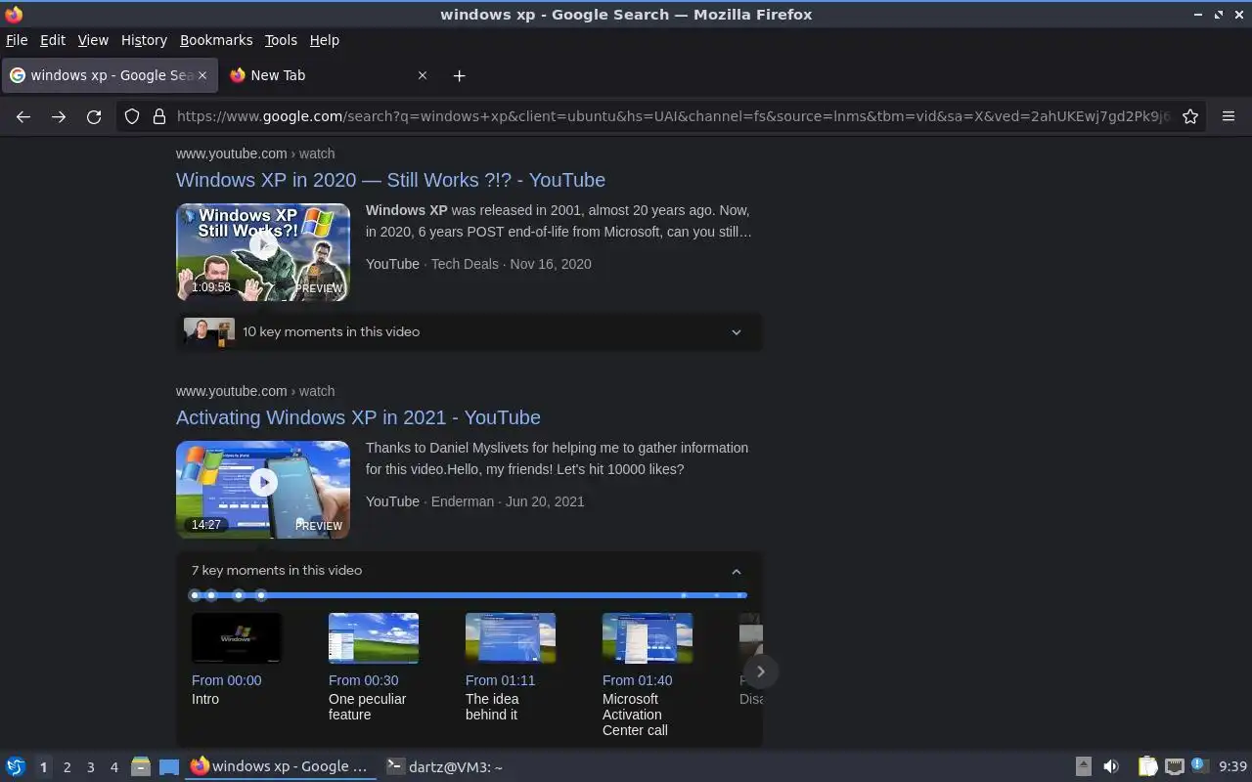
Task: Open the Bookmarks menu
Action: click(216, 40)
